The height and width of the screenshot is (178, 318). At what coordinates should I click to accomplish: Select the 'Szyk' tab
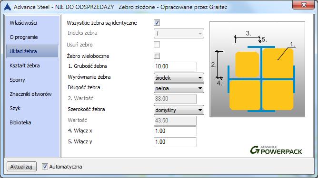pyautogui.click(x=32, y=108)
